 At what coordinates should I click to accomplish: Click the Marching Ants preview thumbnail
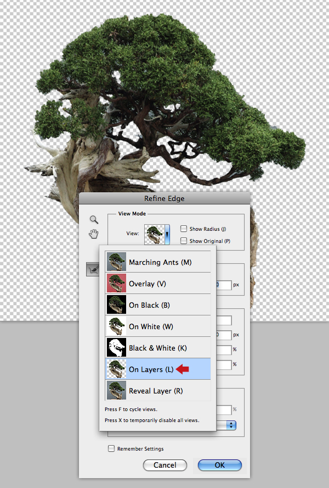tap(116, 262)
